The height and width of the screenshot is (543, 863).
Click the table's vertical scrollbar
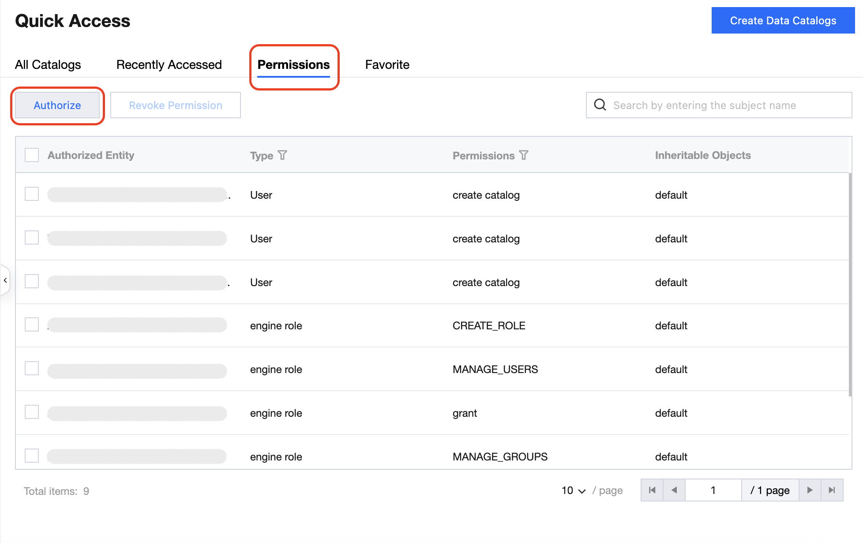(850, 285)
